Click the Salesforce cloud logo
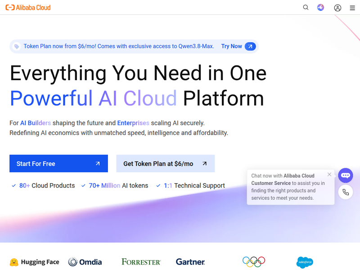This screenshot has height=270, width=360. point(305,262)
